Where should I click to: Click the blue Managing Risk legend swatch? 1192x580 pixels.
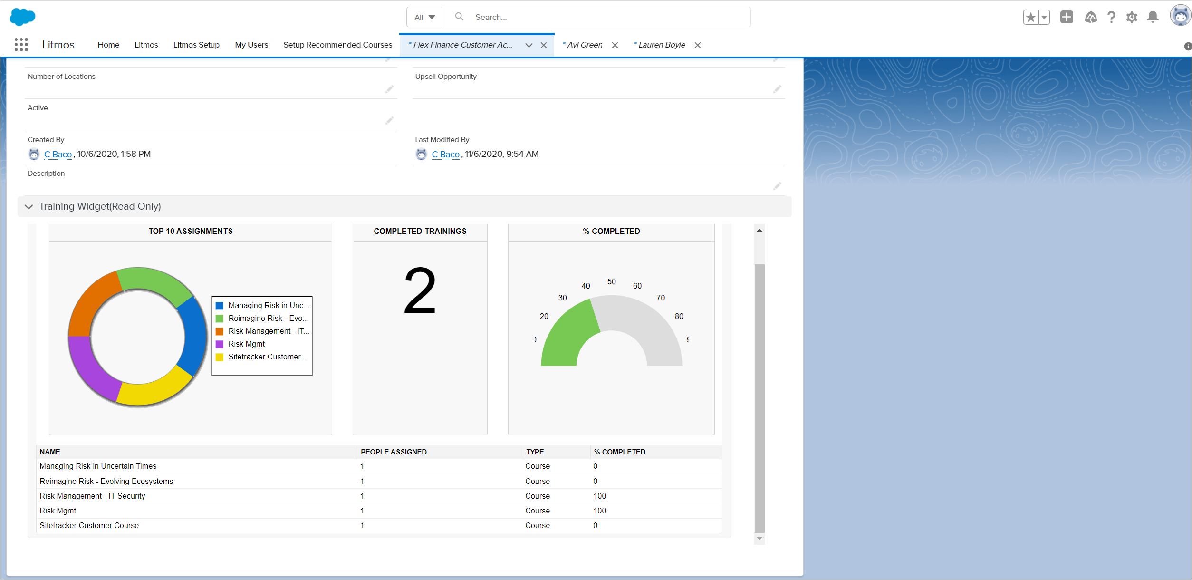click(x=220, y=306)
